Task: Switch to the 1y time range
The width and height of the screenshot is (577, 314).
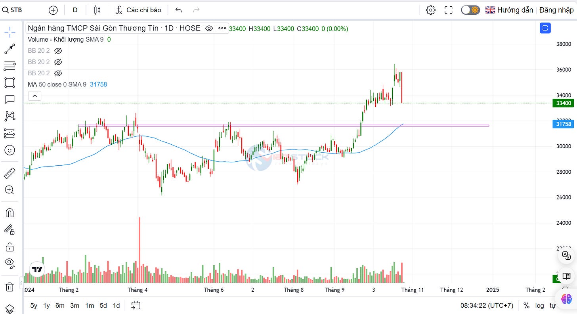Action: [46, 305]
